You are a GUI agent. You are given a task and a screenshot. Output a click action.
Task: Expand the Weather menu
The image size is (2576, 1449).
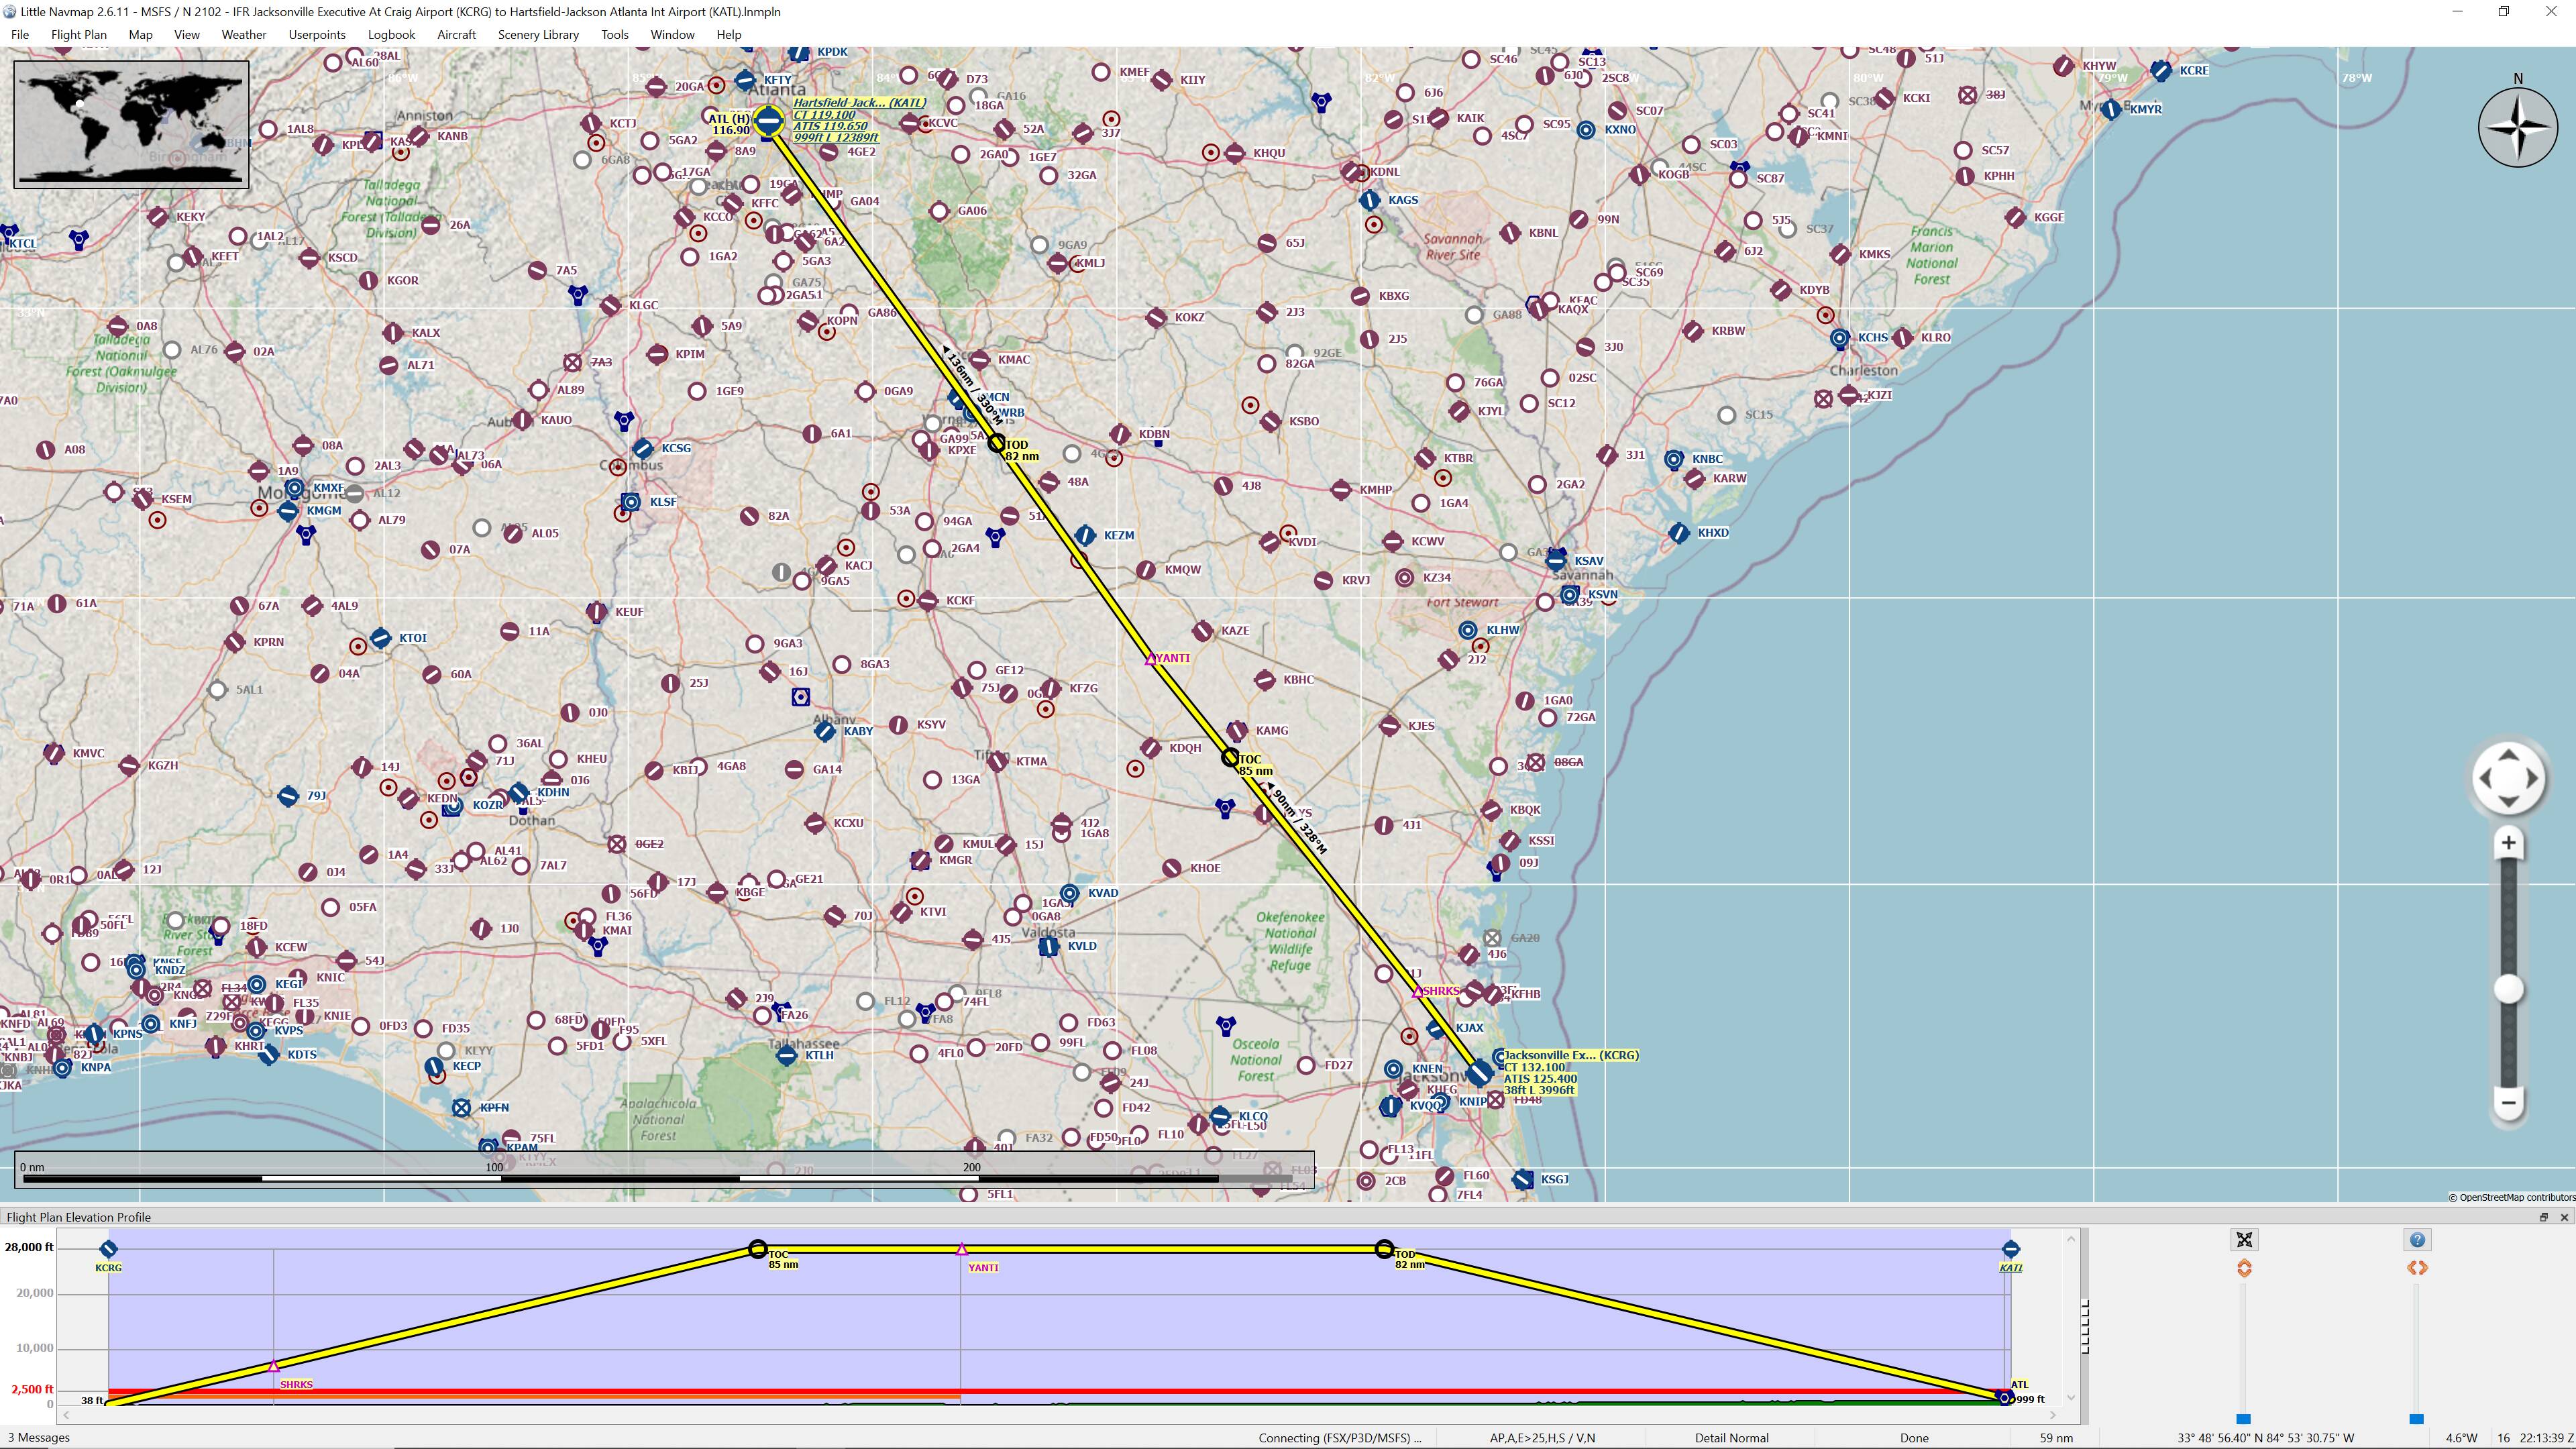(x=243, y=34)
